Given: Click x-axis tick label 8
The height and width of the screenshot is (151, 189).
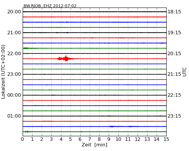Looking at the screenshot, I should (99, 139).
